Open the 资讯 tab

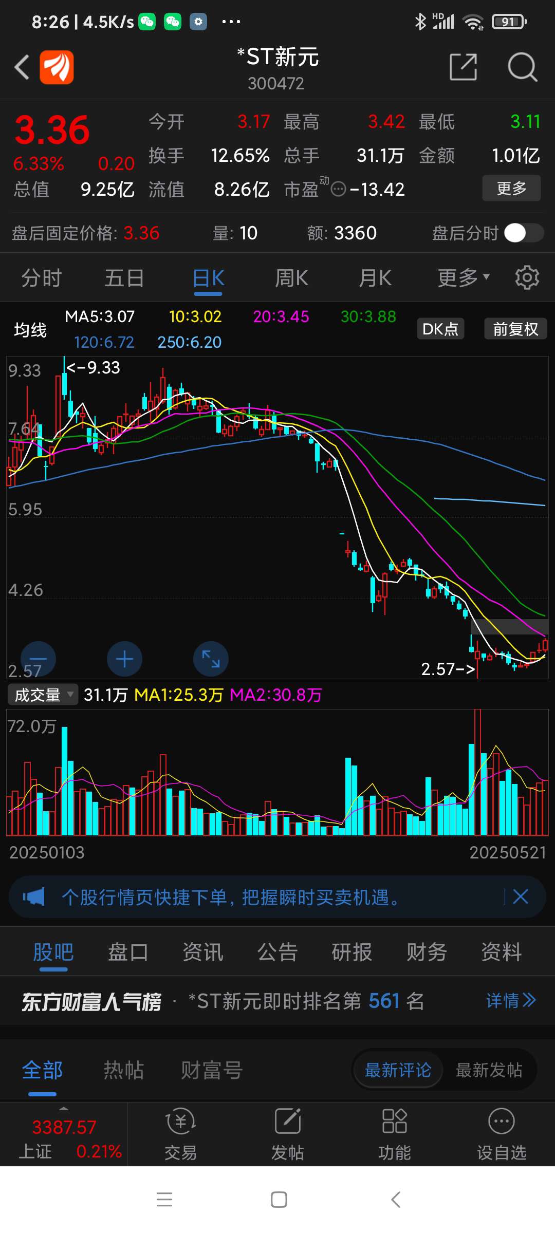tap(203, 952)
